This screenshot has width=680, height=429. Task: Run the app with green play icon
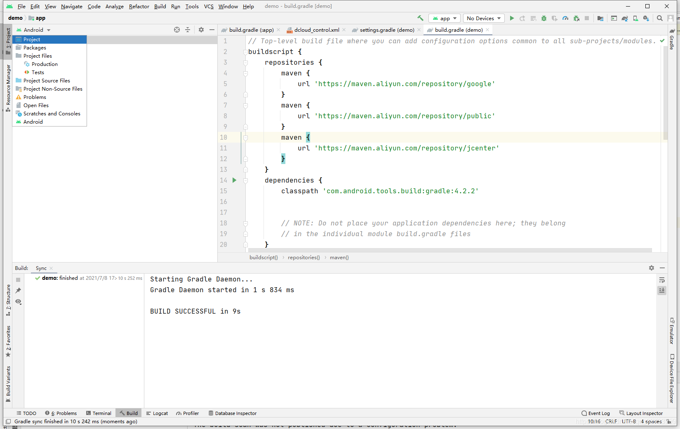[512, 18]
